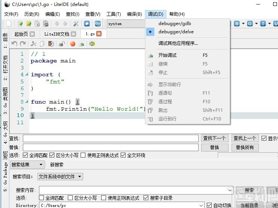278x208 pixels.
Task: Open options via the wrench and screwdriver icon
Action: (x=76, y=24)
